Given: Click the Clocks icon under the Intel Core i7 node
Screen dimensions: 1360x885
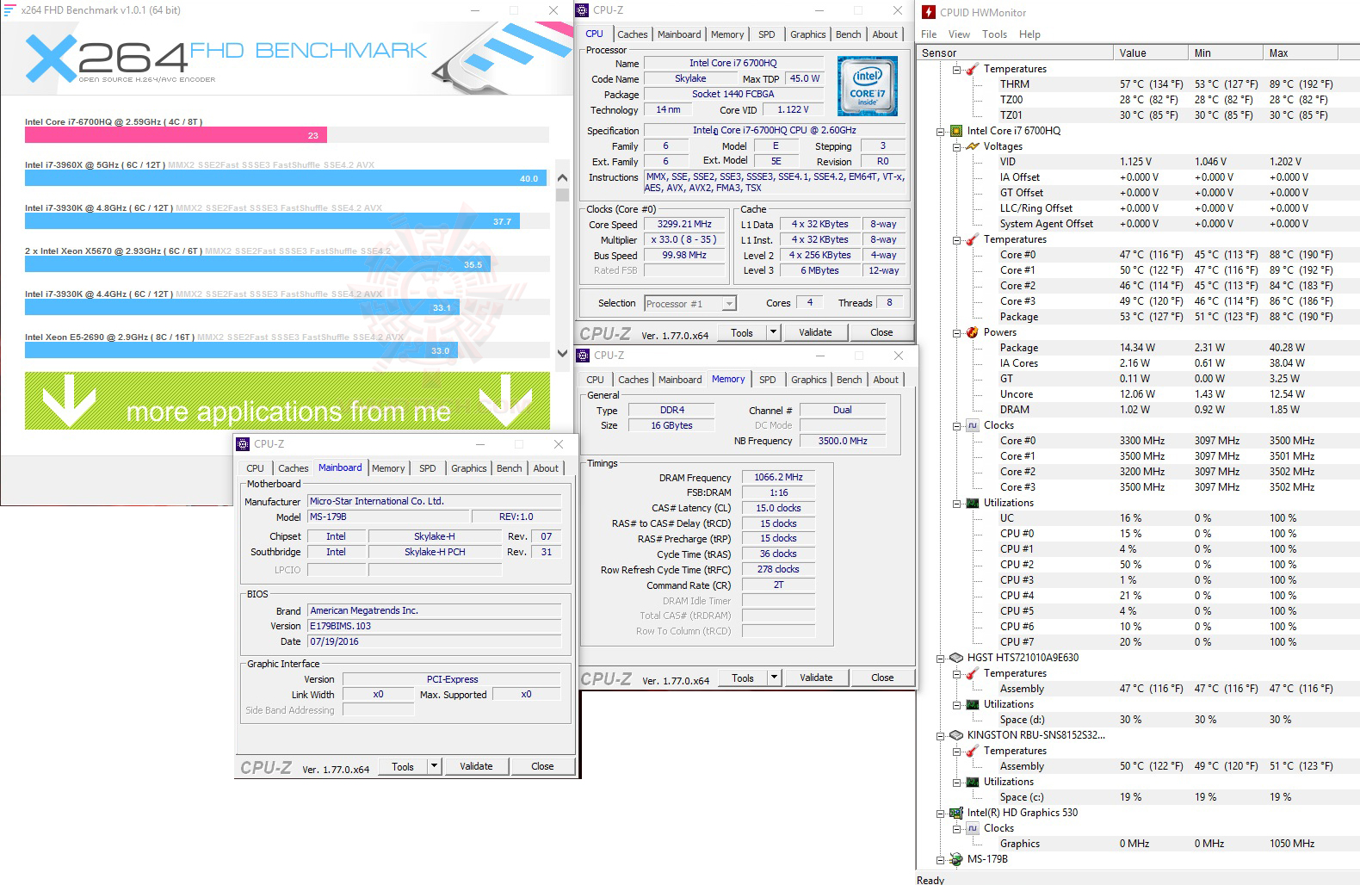Looking at the screenshot, I should tap(972, 425).
